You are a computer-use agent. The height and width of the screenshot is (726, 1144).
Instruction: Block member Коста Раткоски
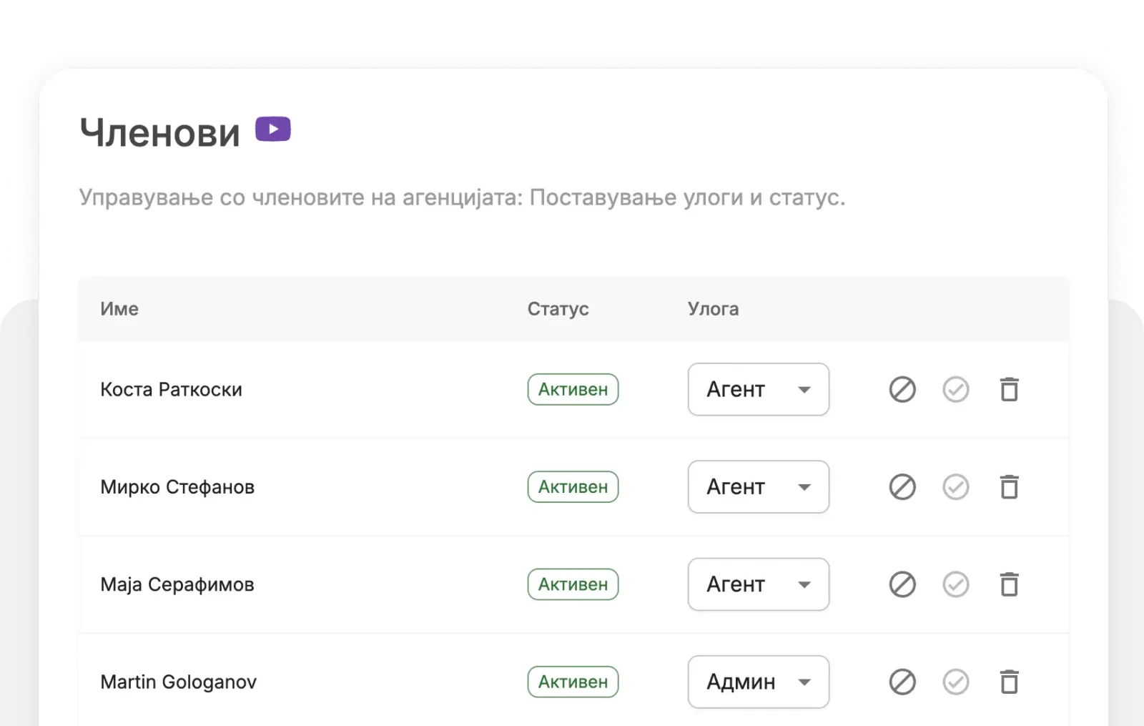(902, 390)
